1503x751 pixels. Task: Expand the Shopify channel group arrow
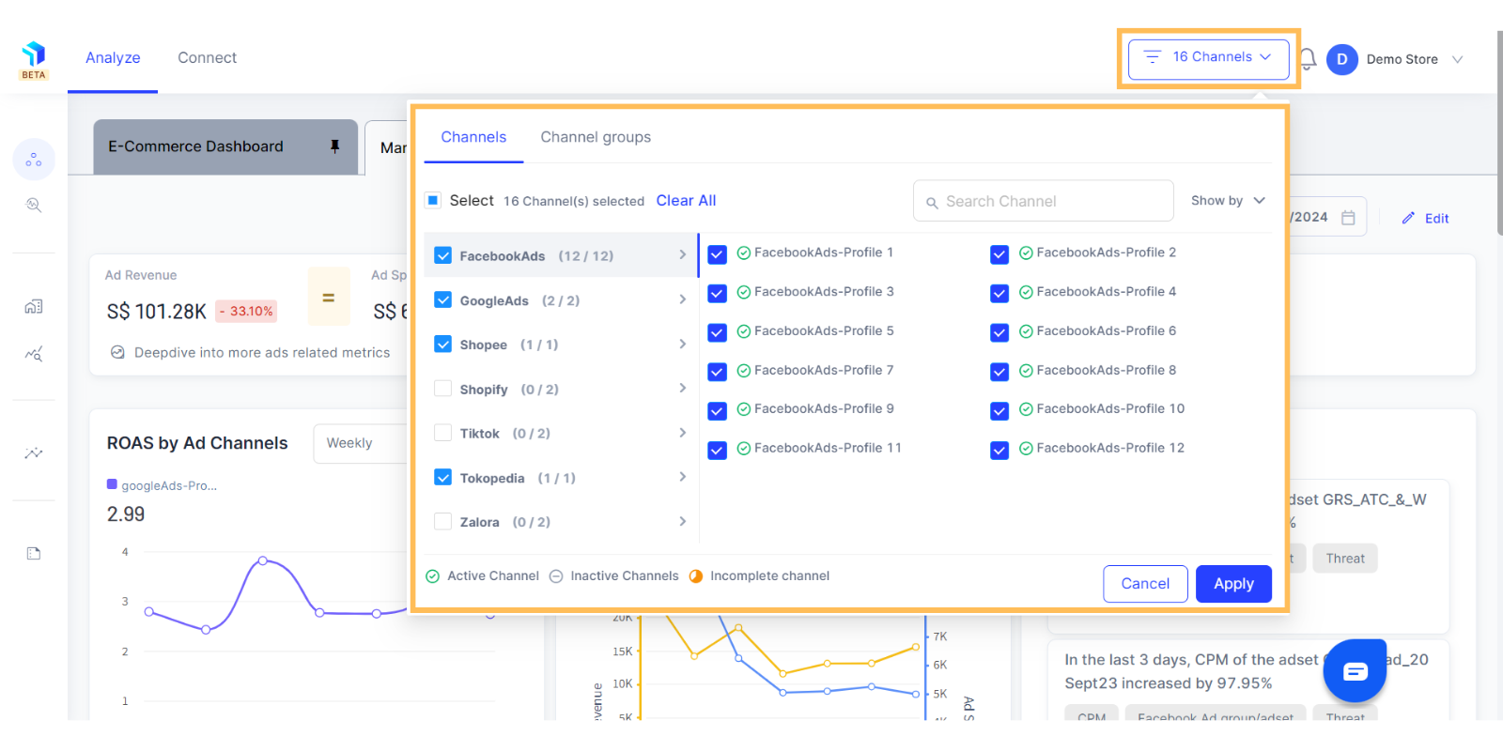pyautogui.click(x=683, y=388)
